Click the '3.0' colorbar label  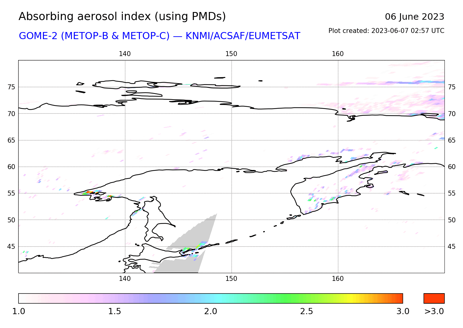[x=403, y=311]
